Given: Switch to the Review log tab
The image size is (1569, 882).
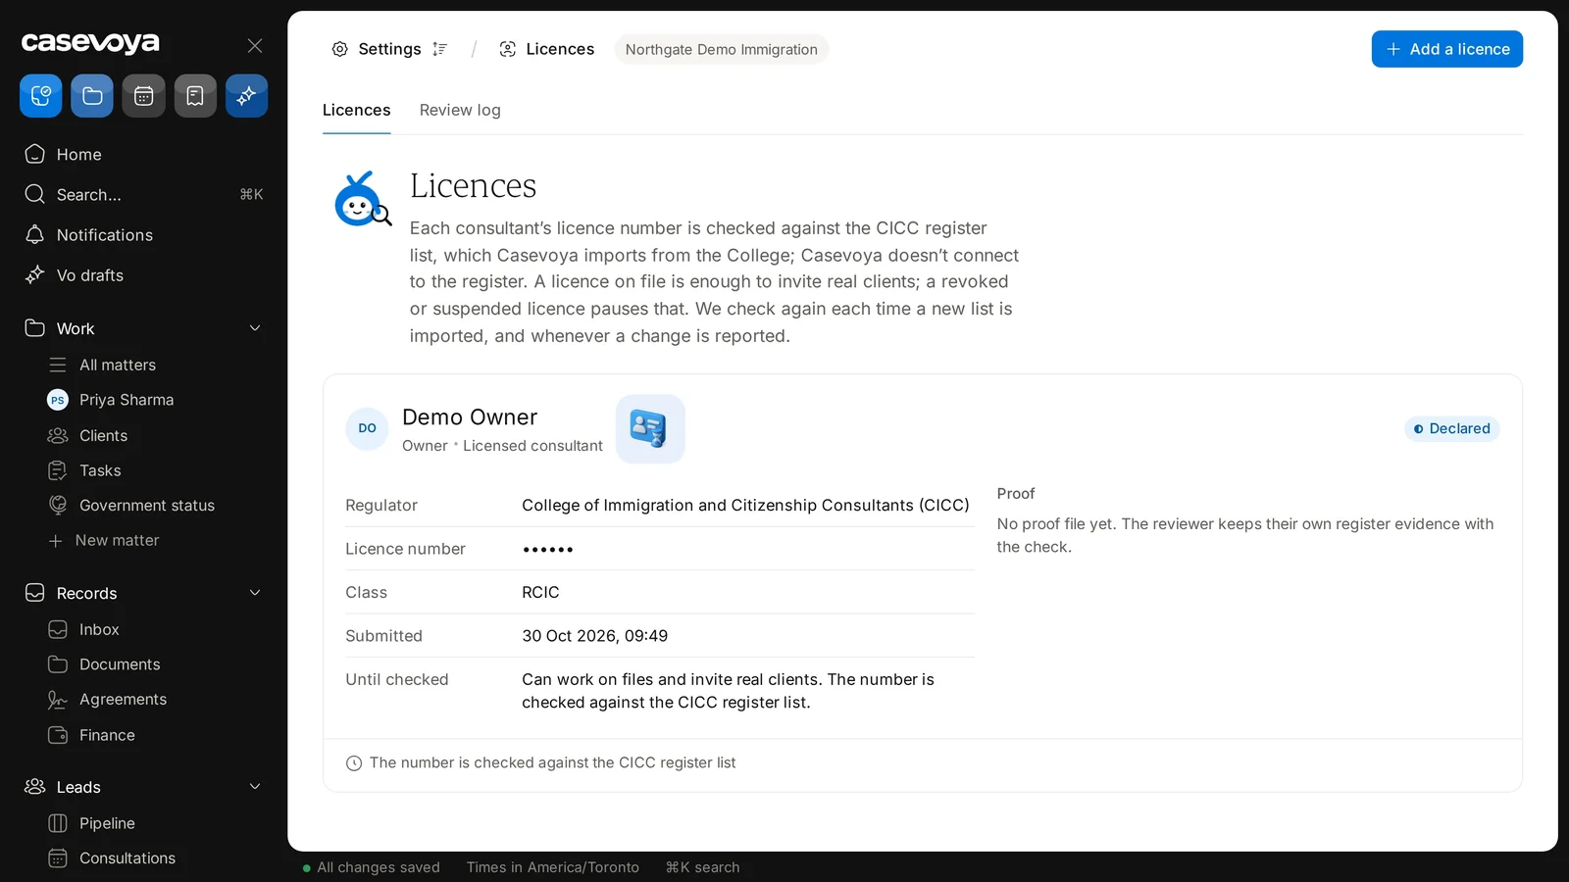Looking at the screenshot, I should [x=460, y=111].
